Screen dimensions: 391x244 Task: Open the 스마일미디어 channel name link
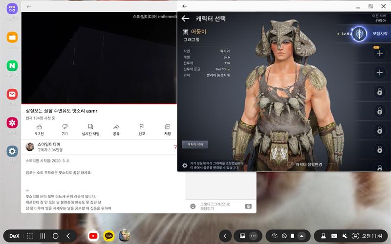click(49, 144)
